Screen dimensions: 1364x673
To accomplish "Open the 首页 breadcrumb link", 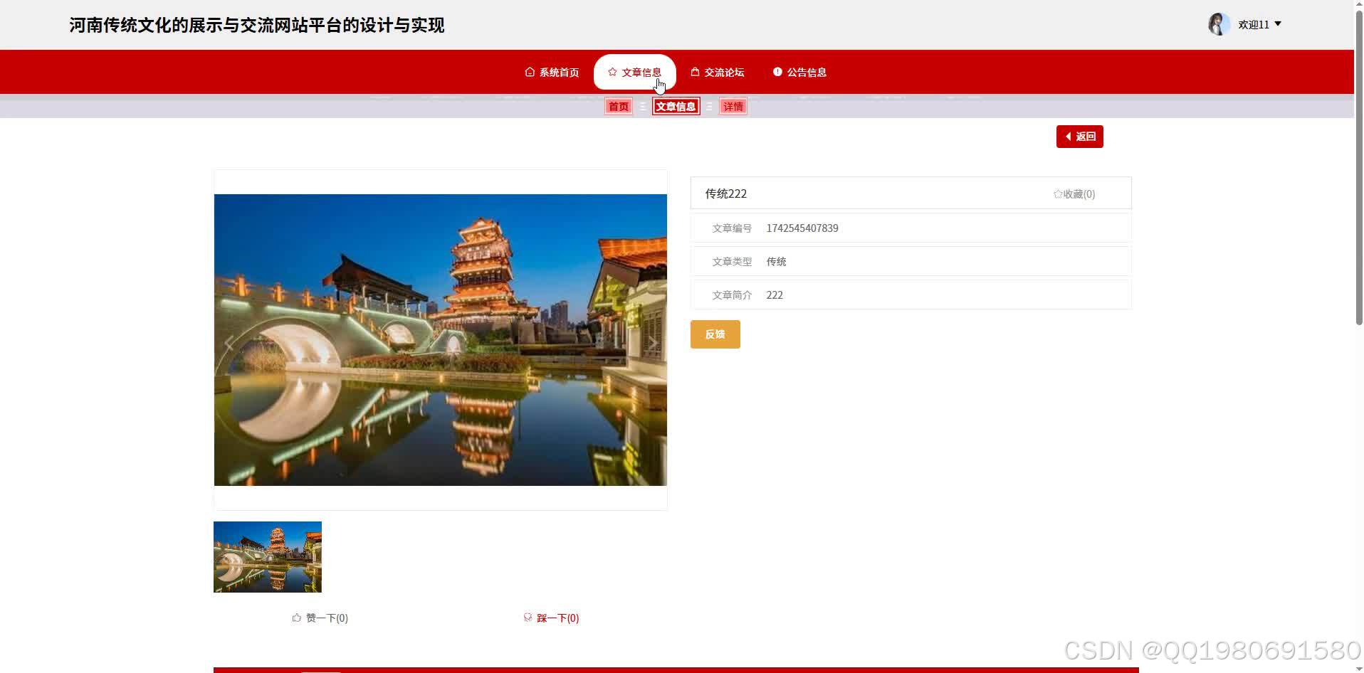I will click(618, 106).
